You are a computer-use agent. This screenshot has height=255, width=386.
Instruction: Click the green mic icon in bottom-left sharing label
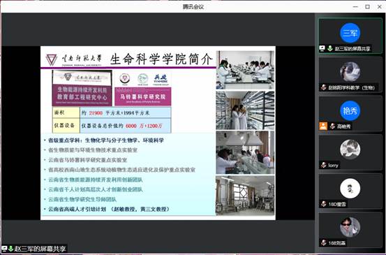point(10,248)
